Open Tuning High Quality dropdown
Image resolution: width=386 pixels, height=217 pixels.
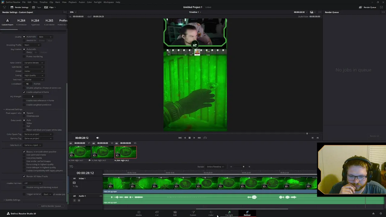point(33,75)
